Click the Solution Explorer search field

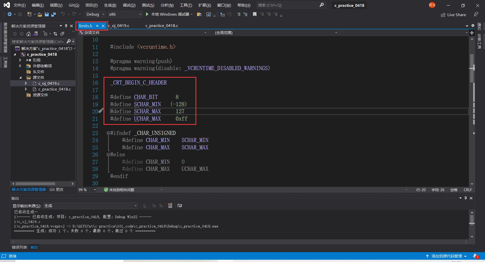point(38,41)
